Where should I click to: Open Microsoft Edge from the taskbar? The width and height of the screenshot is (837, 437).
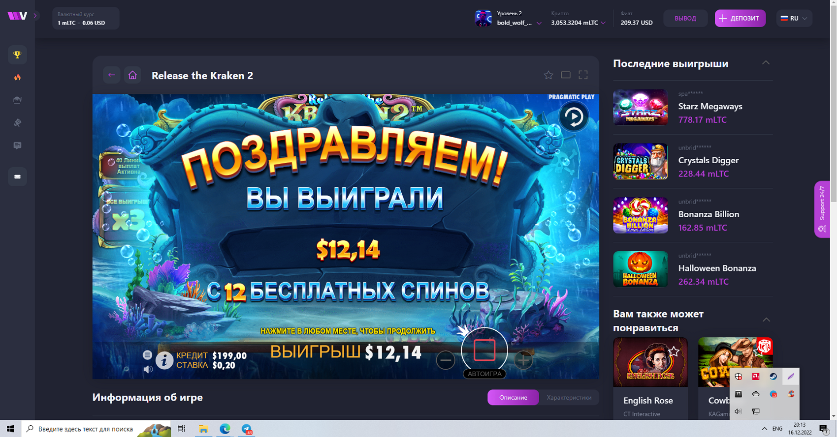point(225,429)
